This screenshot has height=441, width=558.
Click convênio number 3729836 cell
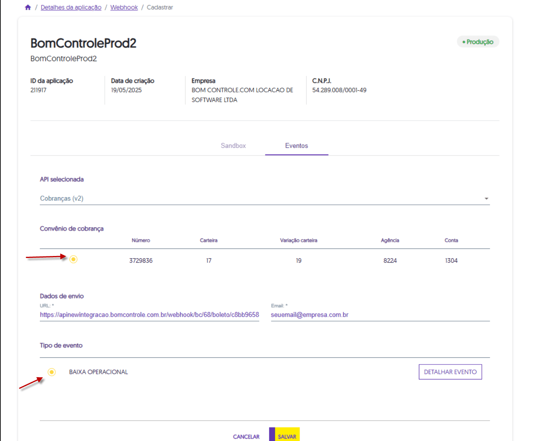click(x=141, y=261)
